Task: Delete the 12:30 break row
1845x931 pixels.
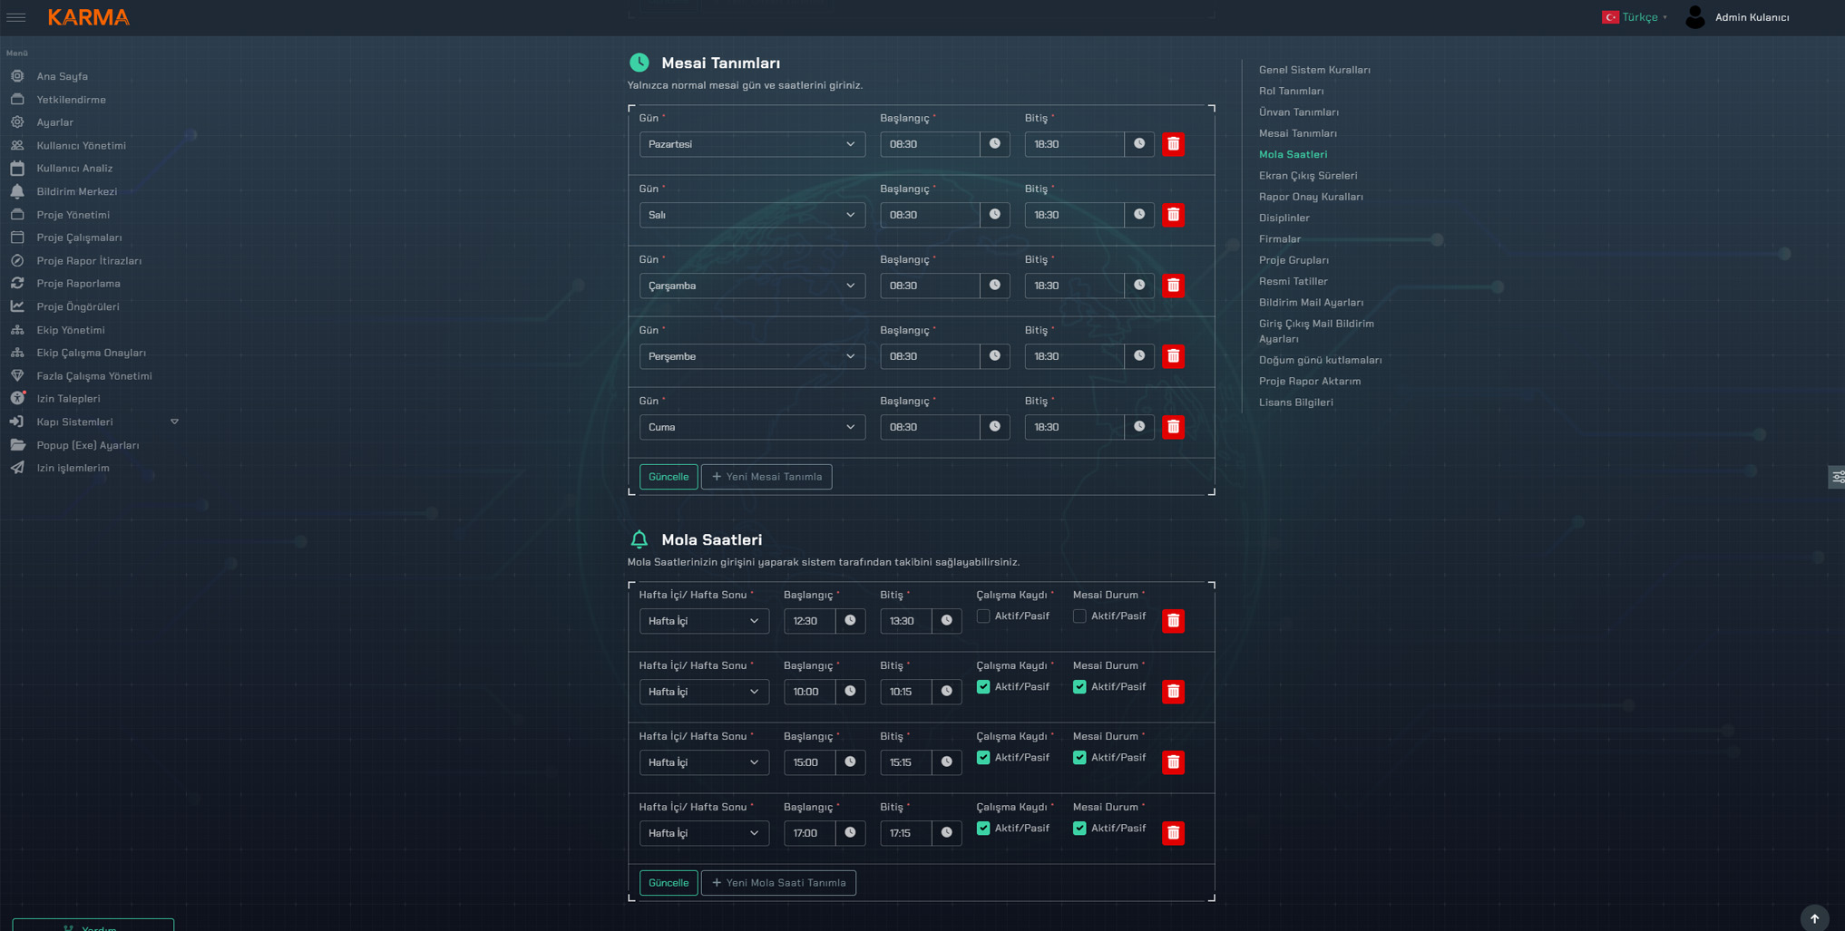Action: (1173, 621)
